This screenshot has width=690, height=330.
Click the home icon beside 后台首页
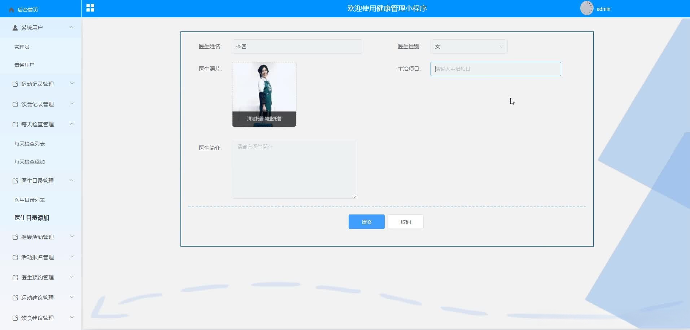click(11, 10)
